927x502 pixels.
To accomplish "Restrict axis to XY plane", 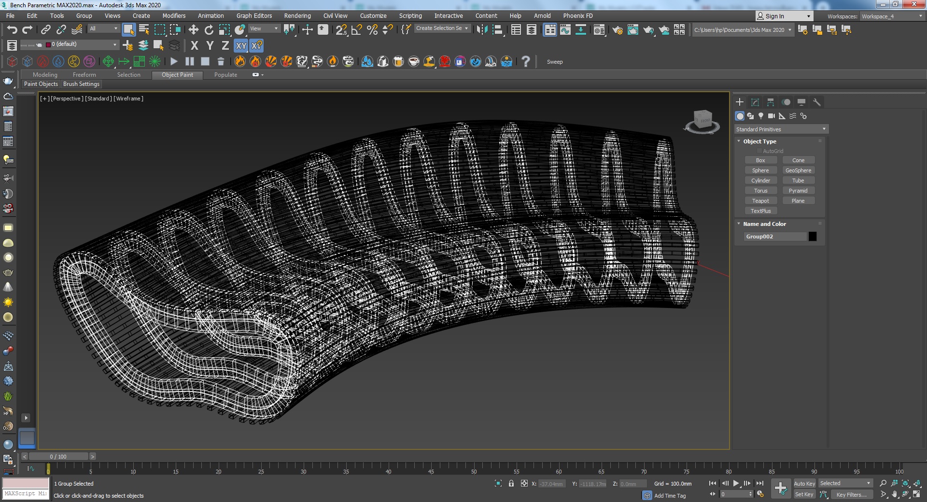I will (x=241, y=46).
